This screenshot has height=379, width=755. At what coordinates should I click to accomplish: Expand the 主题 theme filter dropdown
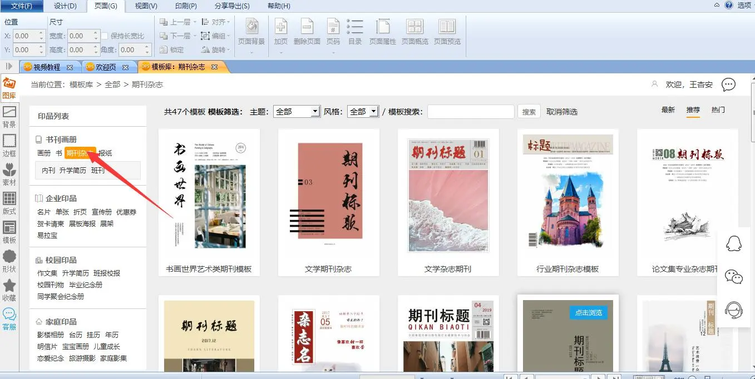(x=315, y=112)
